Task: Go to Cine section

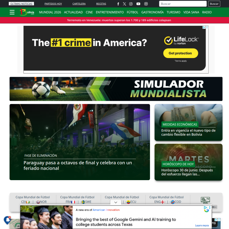Action: [x=89, y=12]
